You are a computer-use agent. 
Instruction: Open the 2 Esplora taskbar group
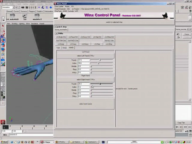coord(77,142)
